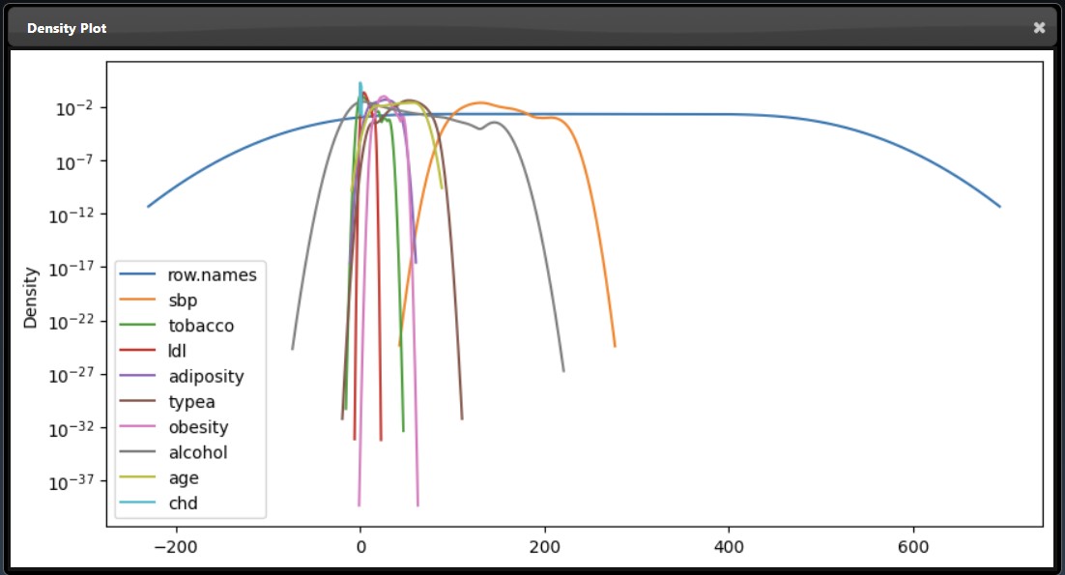
Task: Click the tobacco legend label
Action: point(201,326)
